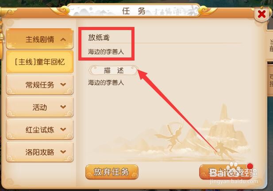The height and width of the screenshot is (191, 273).
Task: Switch to the upper right side tab
Action: tap(270, 46)
